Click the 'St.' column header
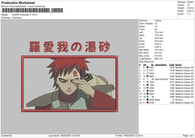The height and width of the screenshot is (138, 195). [152, 65]
